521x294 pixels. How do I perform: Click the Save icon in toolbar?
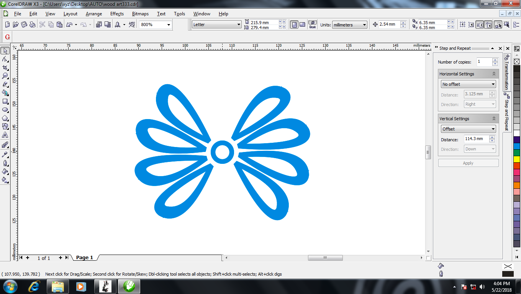(24, 24)
